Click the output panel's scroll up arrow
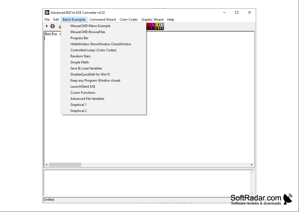Screen dimensions: 299x212 (252, 173)
